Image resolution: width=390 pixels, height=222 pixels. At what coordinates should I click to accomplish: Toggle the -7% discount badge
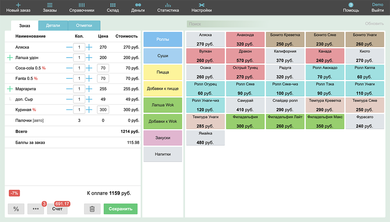pyautogui.click(x=15, y=193)
